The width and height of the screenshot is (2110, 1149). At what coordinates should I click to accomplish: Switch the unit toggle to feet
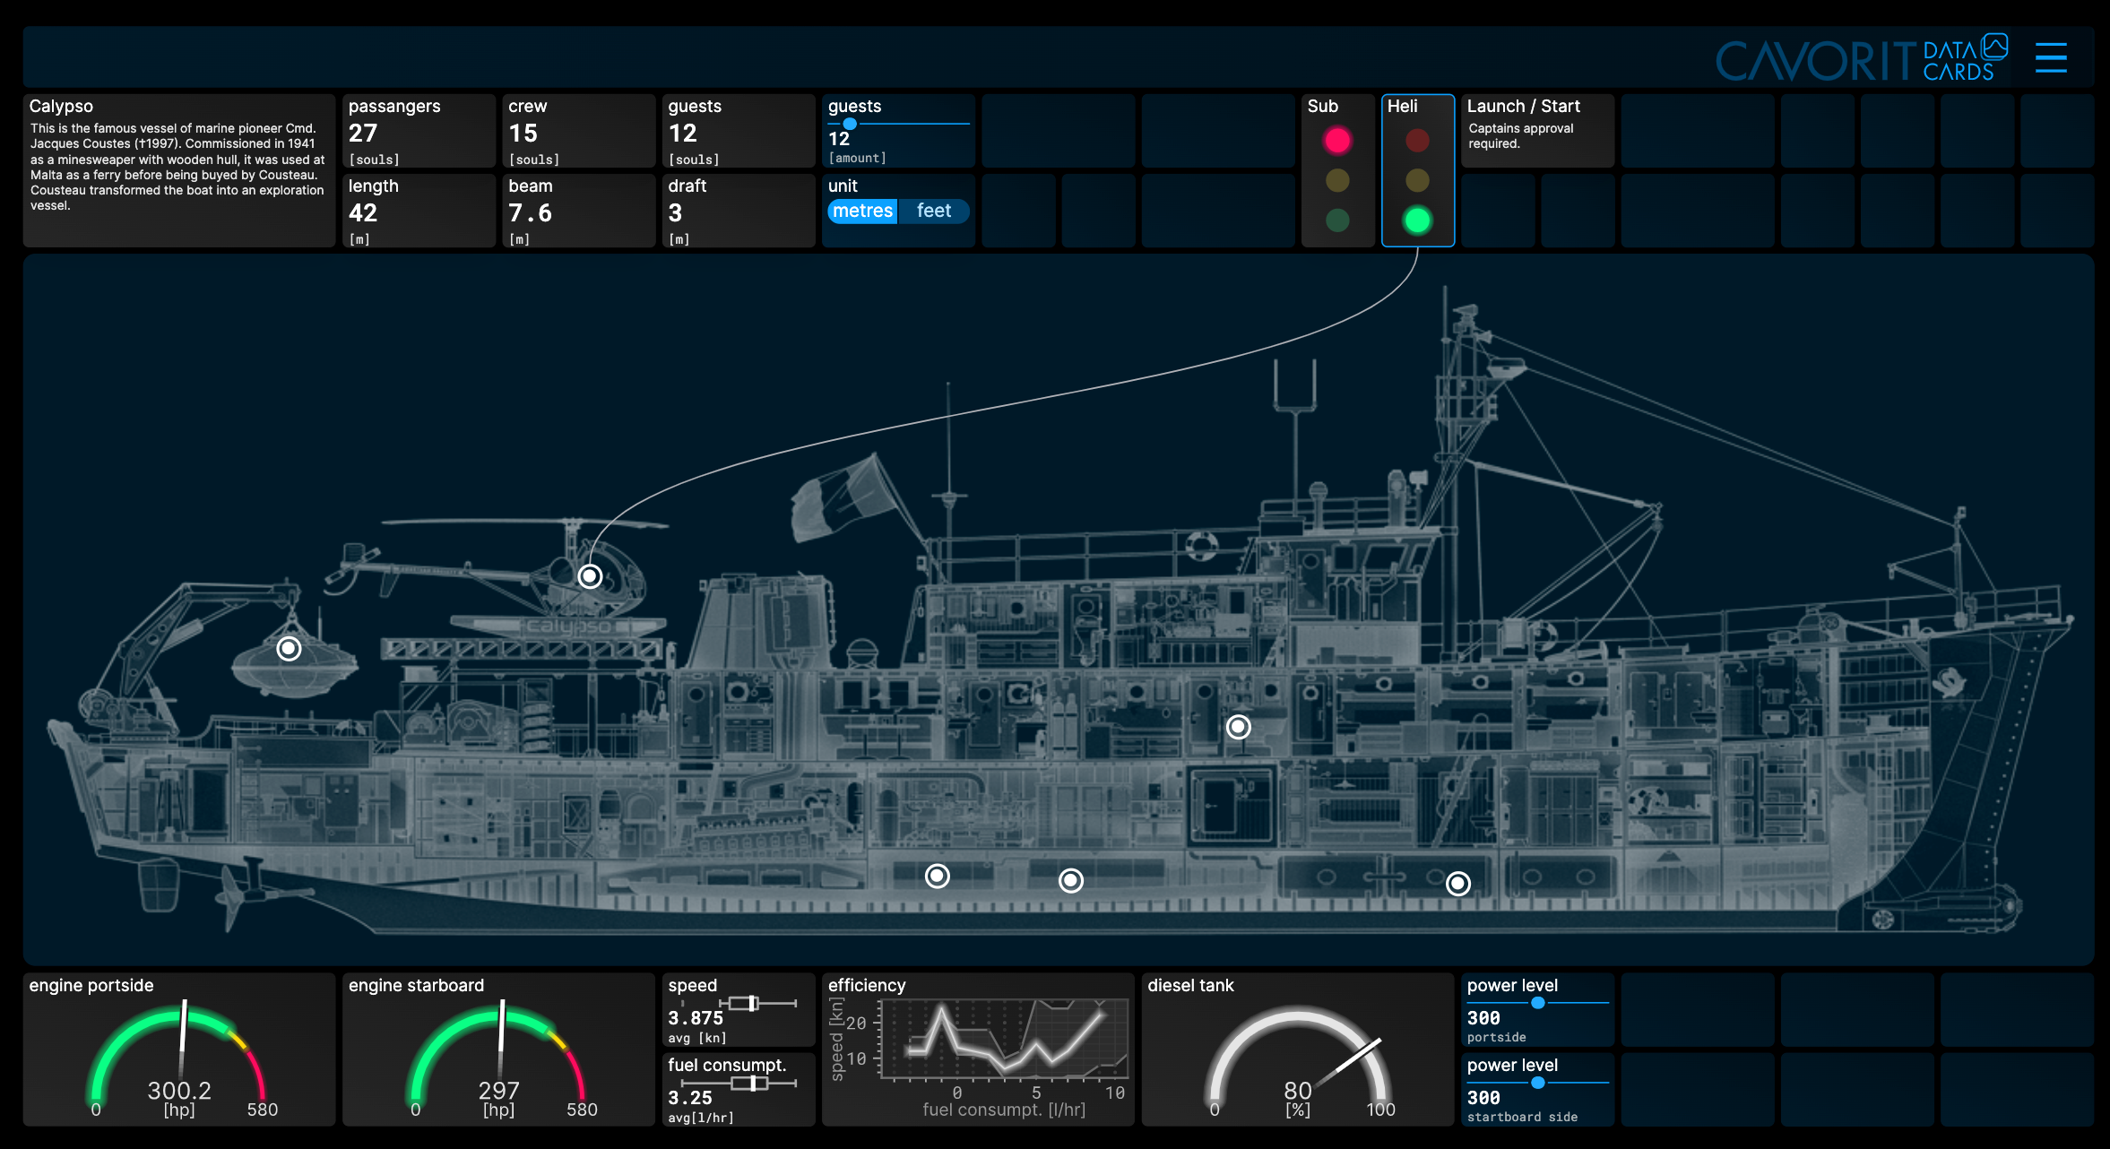(933, 211)
